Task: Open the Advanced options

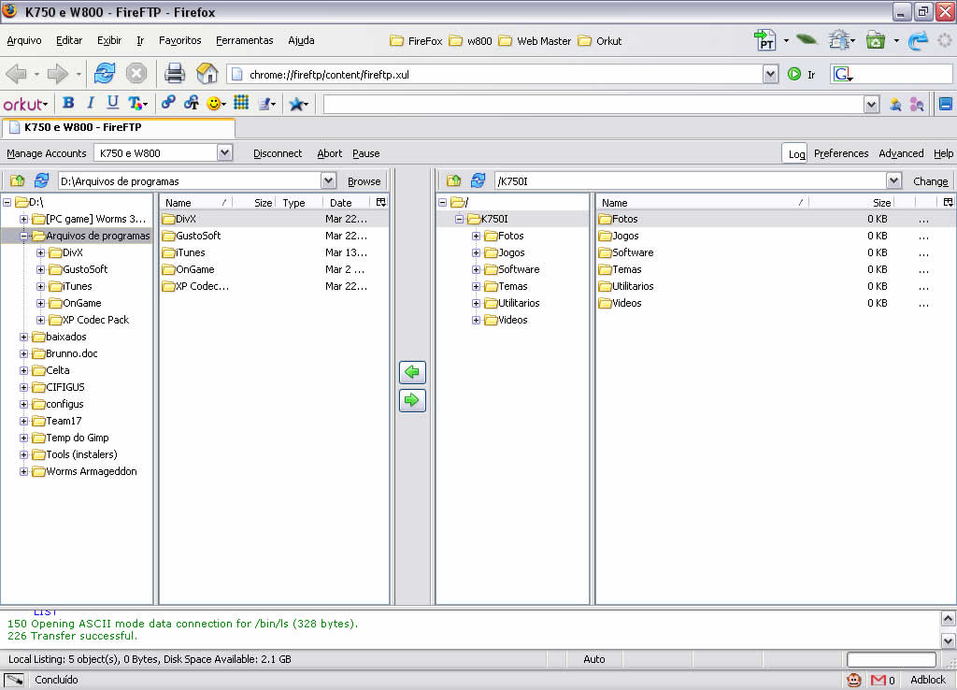Action: click(x=901, y=153)
